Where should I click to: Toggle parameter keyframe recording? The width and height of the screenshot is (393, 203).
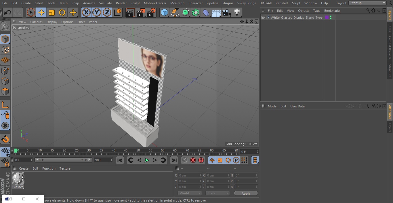[236, 160]
